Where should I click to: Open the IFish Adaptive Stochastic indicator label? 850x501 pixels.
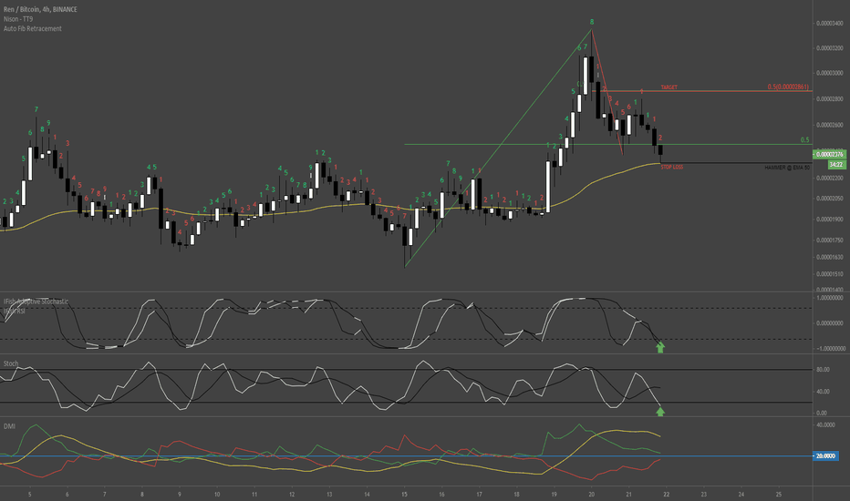36,302
